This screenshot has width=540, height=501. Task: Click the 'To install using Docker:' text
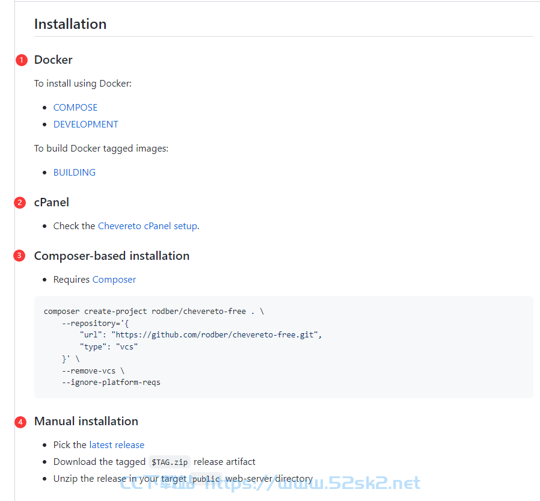82,84
